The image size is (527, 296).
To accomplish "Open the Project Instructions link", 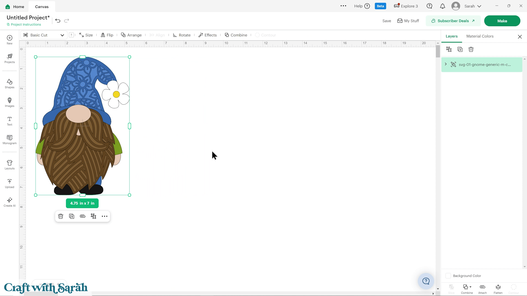I will 24,24.
